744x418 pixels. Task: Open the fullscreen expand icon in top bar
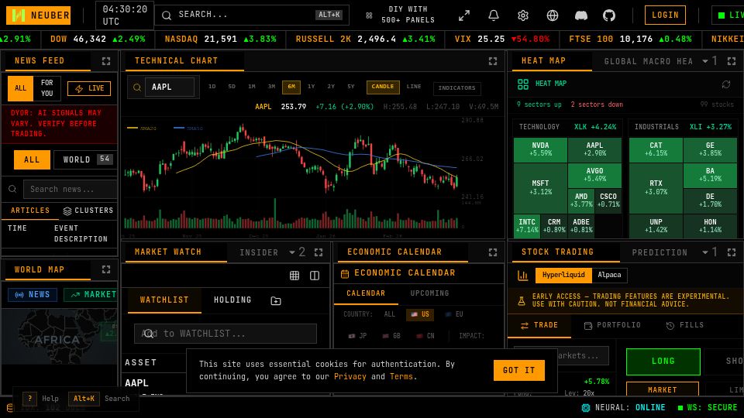(464, 15)
